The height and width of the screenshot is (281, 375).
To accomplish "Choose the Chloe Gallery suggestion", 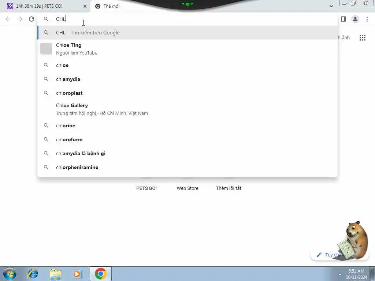I will 187,109.
